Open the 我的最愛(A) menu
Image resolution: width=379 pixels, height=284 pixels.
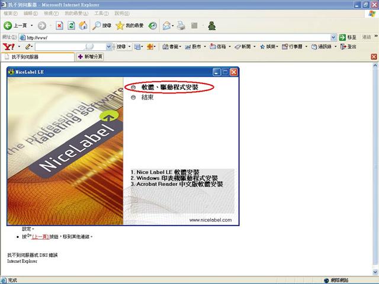76,13
